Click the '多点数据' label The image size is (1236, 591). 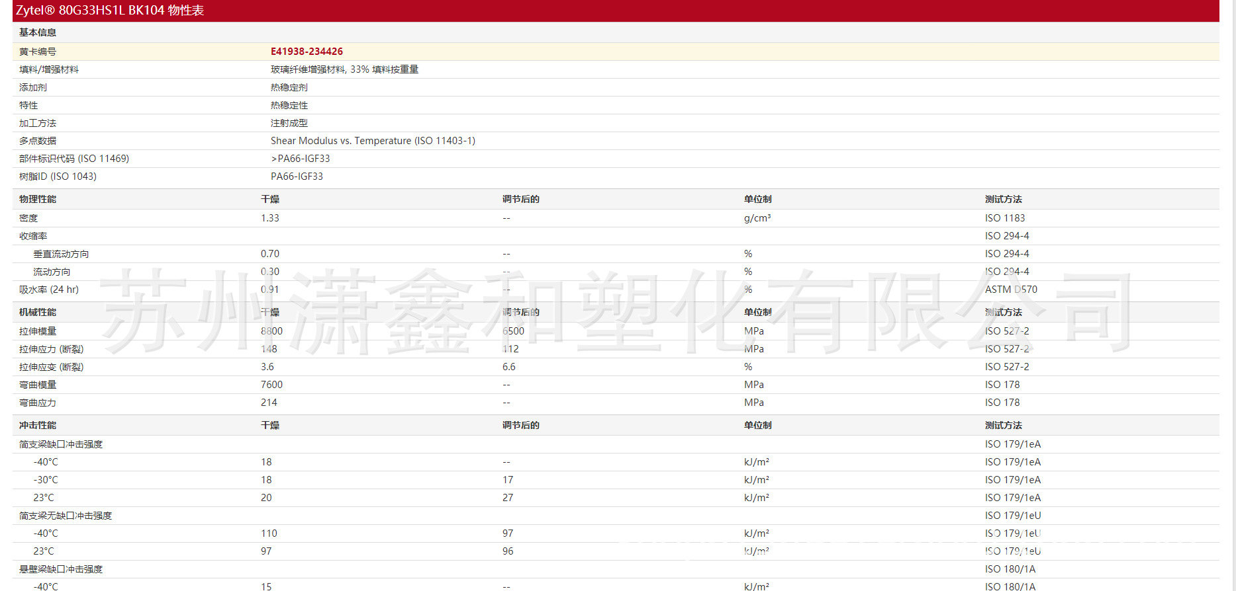(x=38, y=141)
